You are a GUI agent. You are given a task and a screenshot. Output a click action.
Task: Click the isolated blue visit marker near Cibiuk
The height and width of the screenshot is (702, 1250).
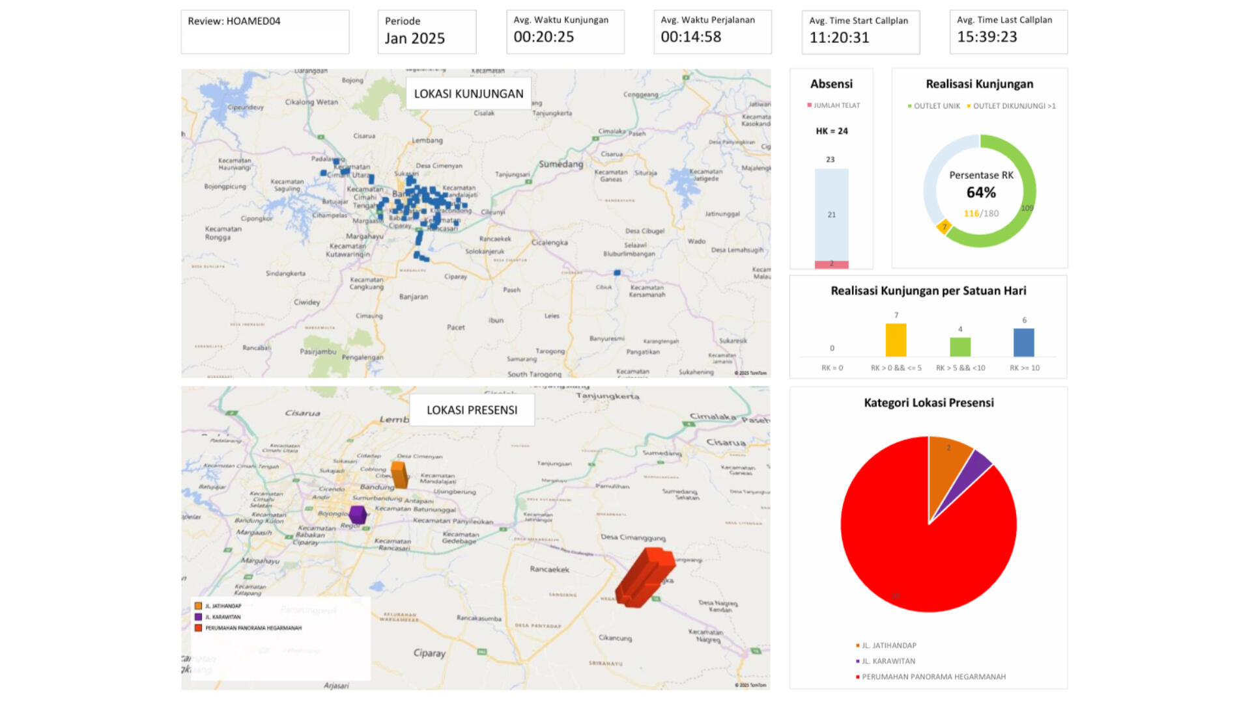tap(617, 273)
